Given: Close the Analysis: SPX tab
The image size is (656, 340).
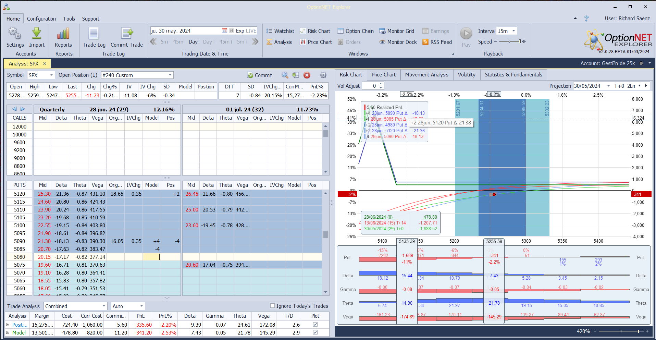Looking at the screenshot, I should [45, 63].
